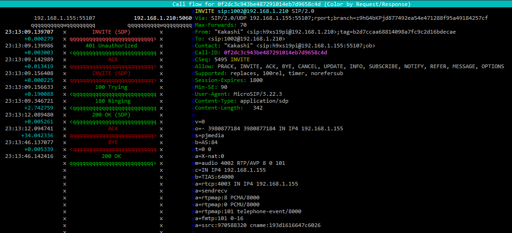512x233 pixels.
Task: Click the Session-Expires 1800 header
Action: pyautogui.click(x=229, y=80)
